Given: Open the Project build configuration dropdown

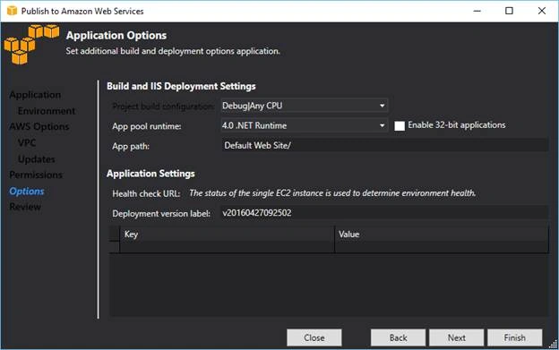Looking at the screenshot, I should (x=304, y=106).
